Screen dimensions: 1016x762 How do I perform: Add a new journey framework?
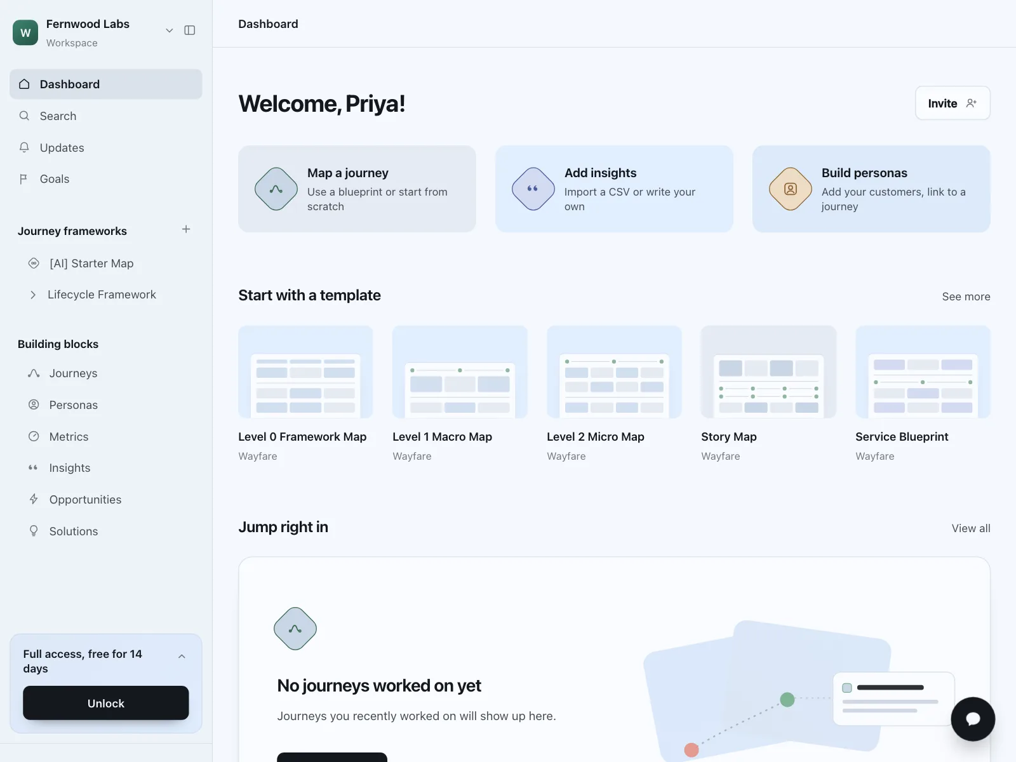coord(186,229)
